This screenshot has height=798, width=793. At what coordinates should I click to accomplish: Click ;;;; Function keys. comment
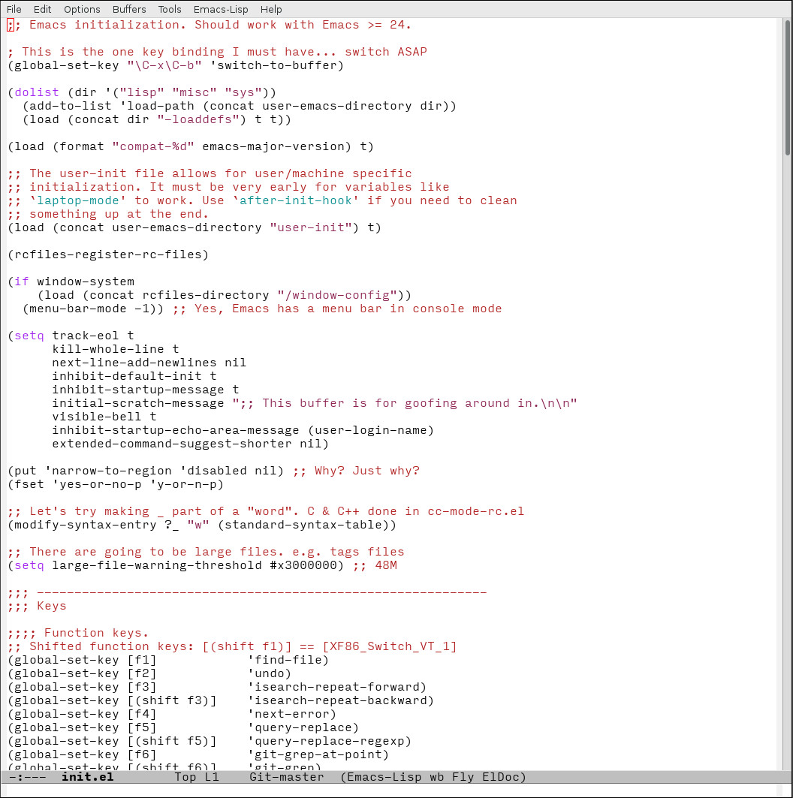click(78, 633)
